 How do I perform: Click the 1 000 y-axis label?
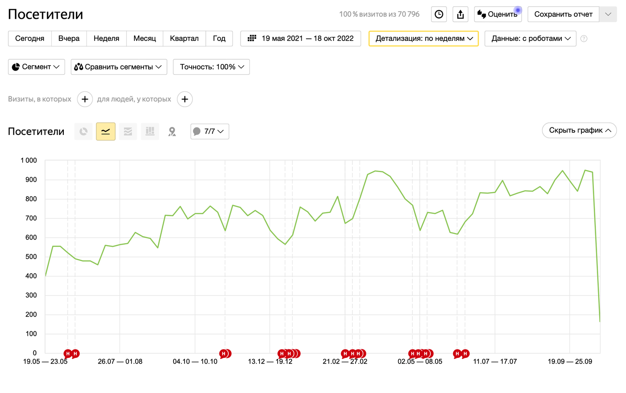tap(29, 160)
